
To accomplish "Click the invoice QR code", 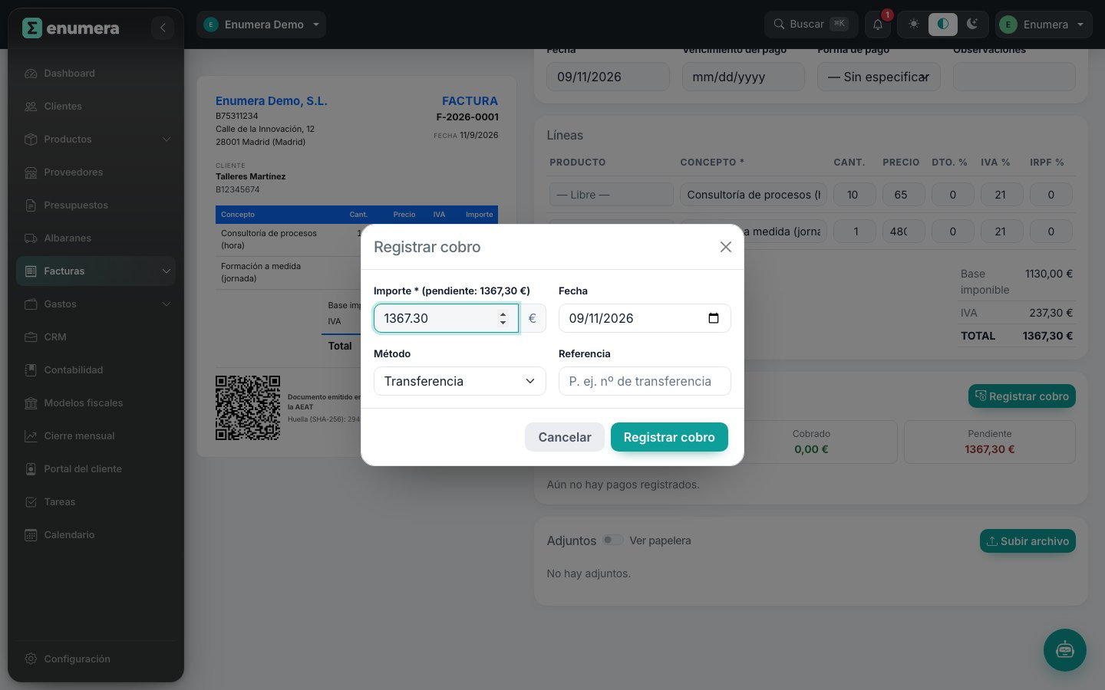I will pyautogui.click(x=248, y=408).
